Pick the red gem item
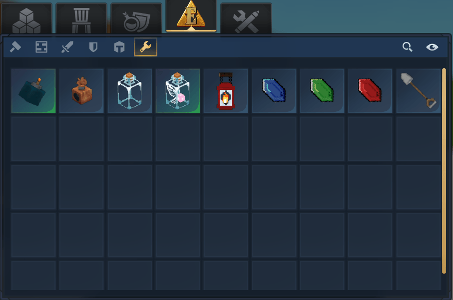The image size is (453, 300). point(370,91)
